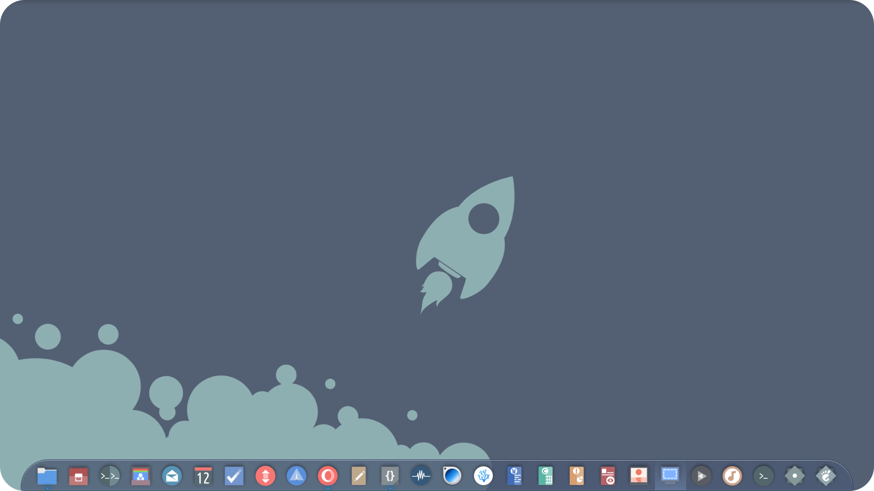874x491 pixels.
Task: Open the tan pencil text editor
Action: click(359, 476)
